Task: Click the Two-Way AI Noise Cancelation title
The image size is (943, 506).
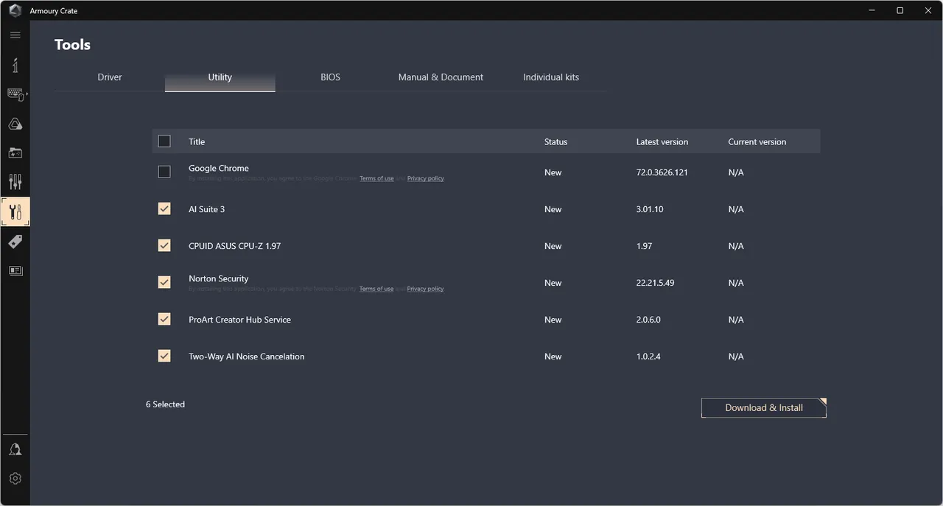Action: pos(247,356)
